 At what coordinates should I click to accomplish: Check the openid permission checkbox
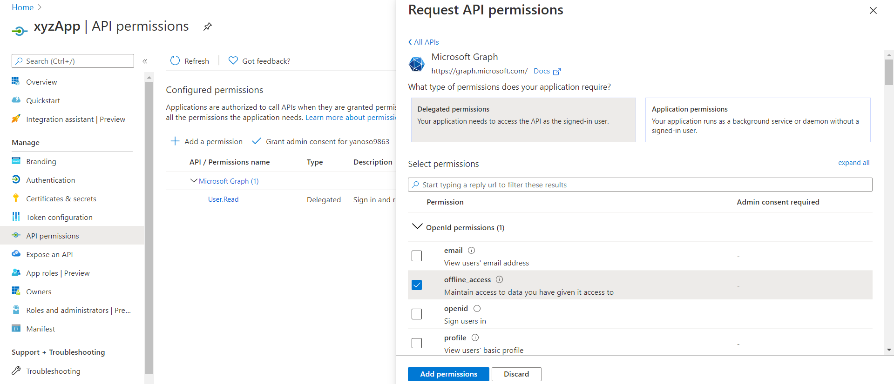[x=417, y=314]
